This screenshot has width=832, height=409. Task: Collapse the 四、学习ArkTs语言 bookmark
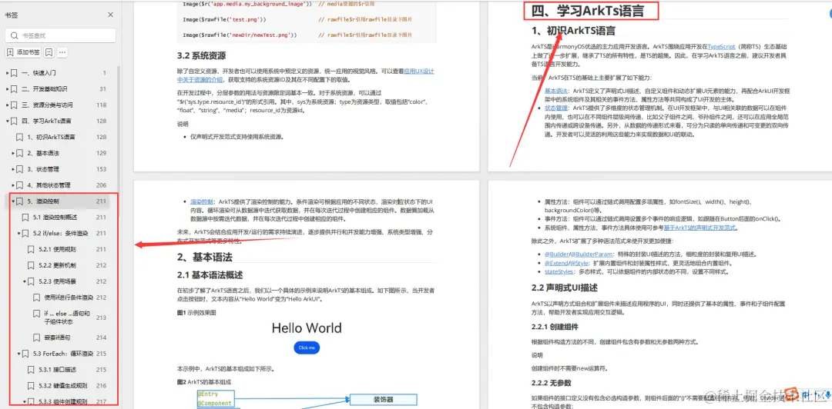[8, 121]
